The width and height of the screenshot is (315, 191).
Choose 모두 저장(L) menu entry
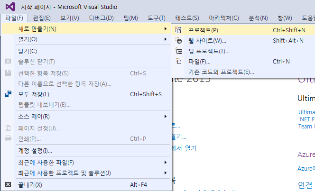pyautogui.click(x=86, y=94)
